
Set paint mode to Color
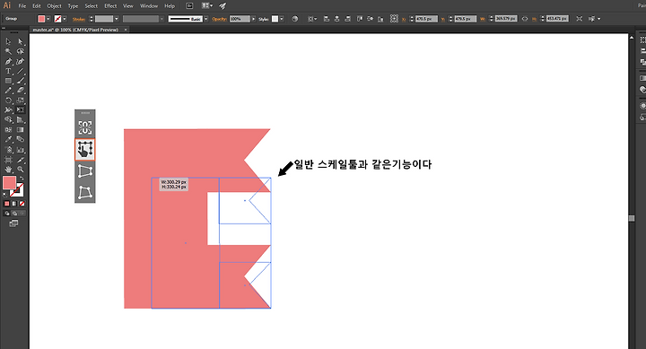click(x=7, y=204)
